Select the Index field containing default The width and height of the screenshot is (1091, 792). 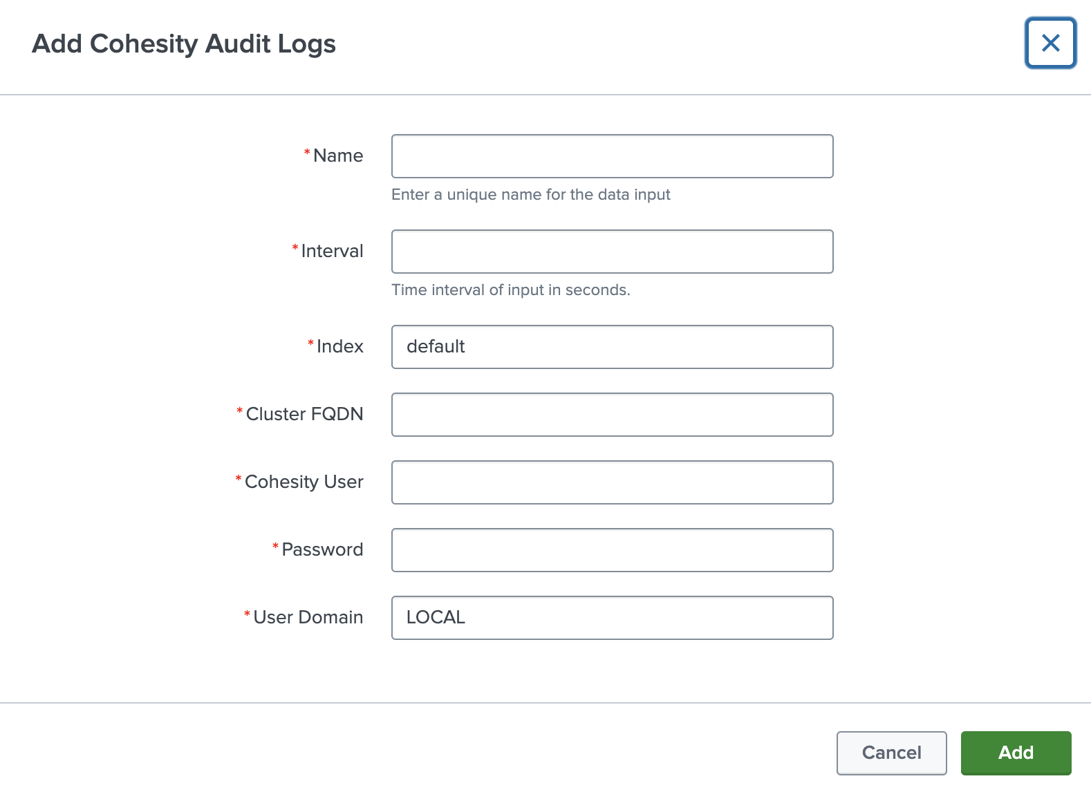[x=612, y=347]
